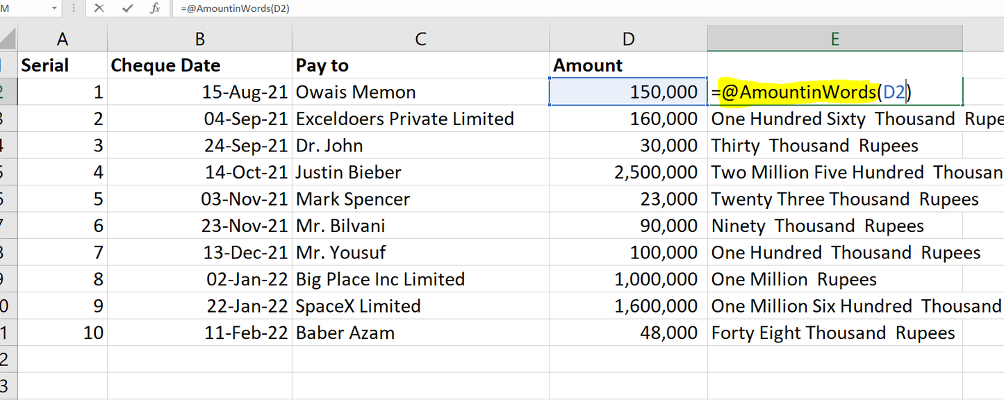
Task: Click the AmountinWords formula cell
Action: coord(834,92)
